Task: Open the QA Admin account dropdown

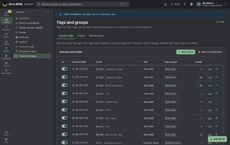Action: point(211,4)
